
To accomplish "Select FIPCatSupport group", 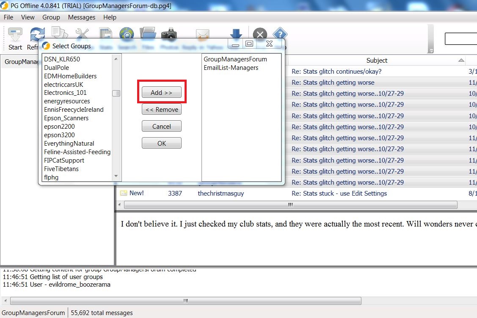I will point(64,160).
